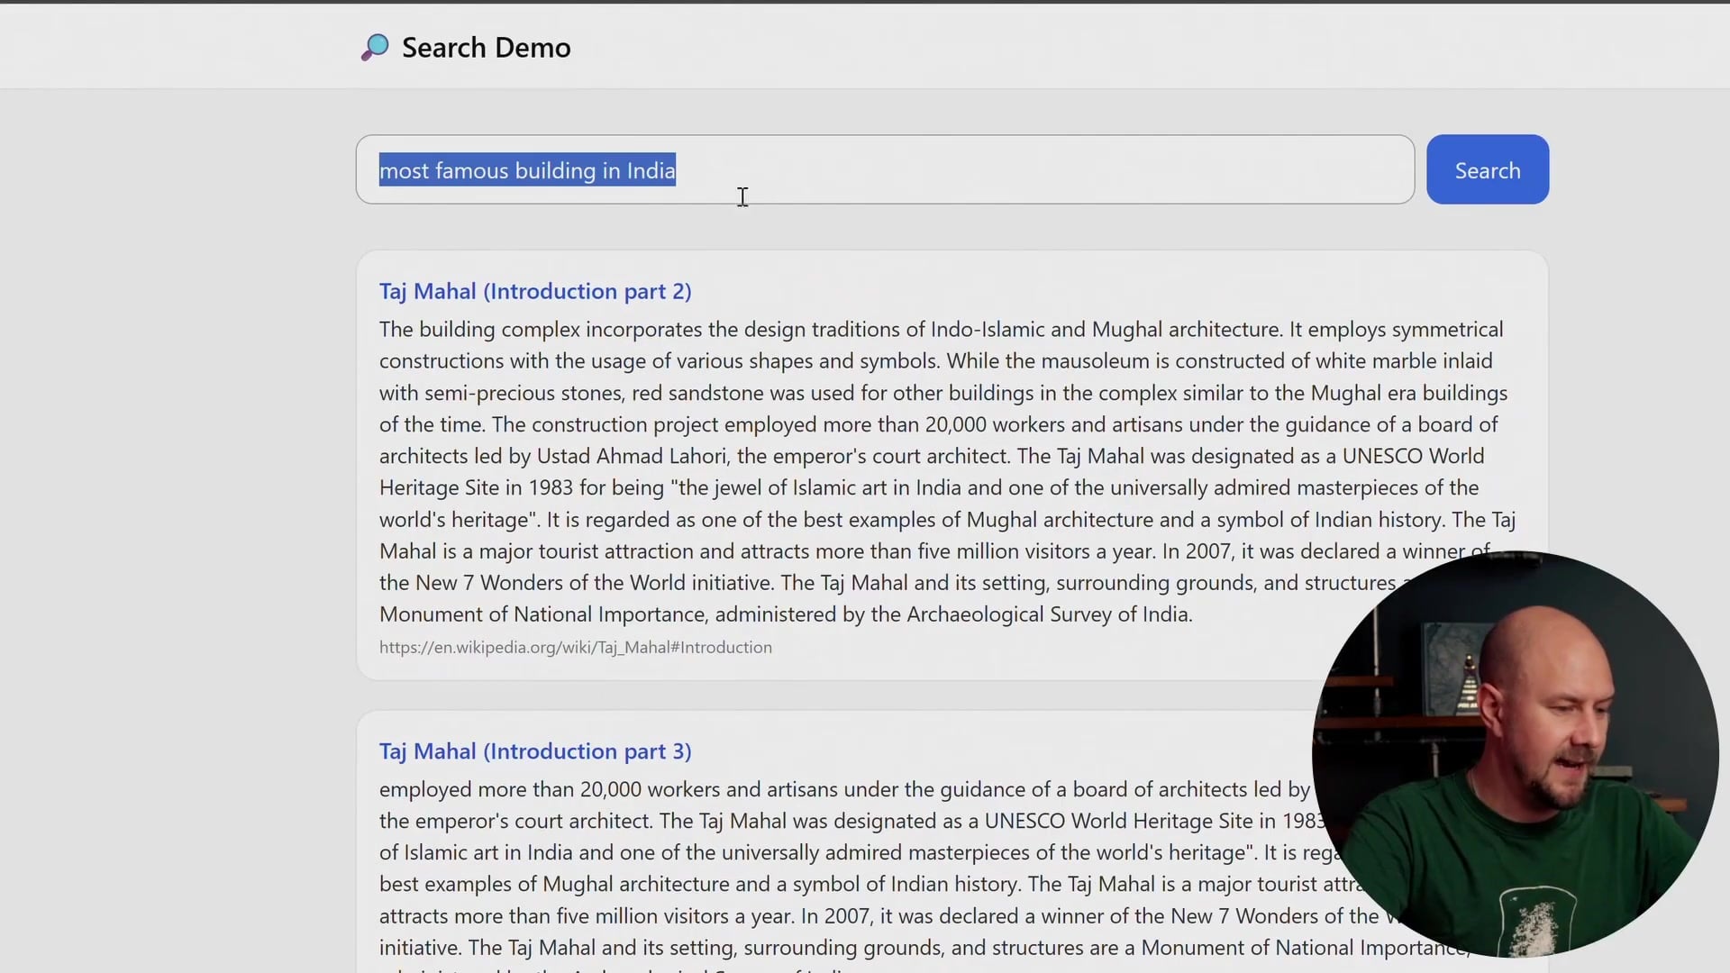
Task: Click the magnifying glass icon in the header
Action: click(375, 46)
